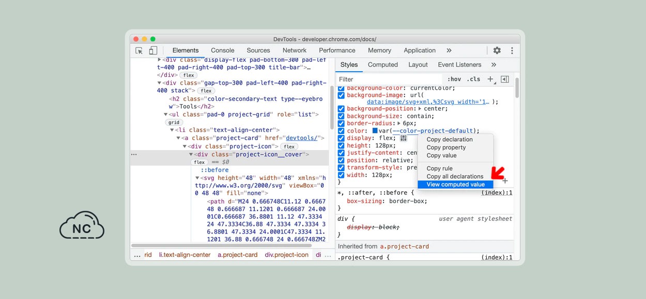Expand the display-flex title-bar div node
This screenshot has width=646, height=299.
(x=160, y=60)
